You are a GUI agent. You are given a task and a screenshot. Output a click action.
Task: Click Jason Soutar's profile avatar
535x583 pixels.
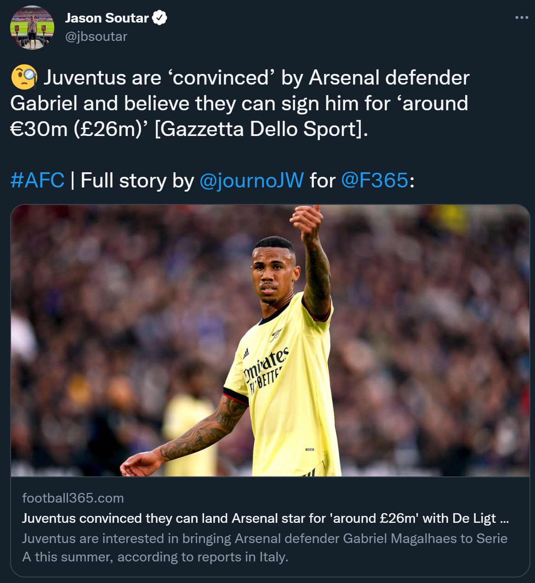[32, 28]
